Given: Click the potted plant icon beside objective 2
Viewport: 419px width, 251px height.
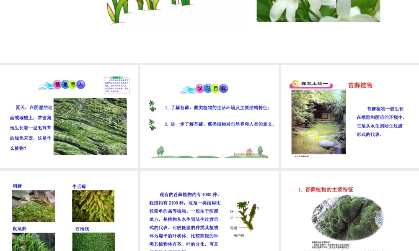Looking at the screenshot, I should click(153, 125).
